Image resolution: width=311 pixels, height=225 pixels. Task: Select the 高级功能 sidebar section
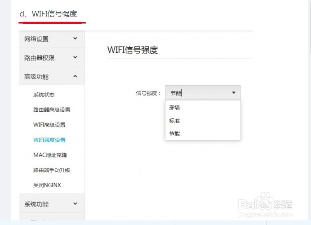click(x=52, y=76)
